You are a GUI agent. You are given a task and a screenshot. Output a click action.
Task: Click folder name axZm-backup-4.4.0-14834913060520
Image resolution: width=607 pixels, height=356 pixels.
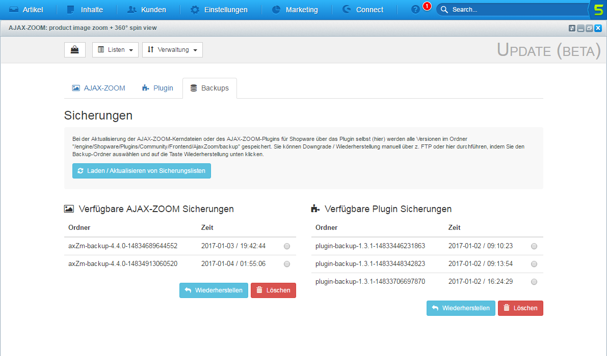tap(123, 264)
